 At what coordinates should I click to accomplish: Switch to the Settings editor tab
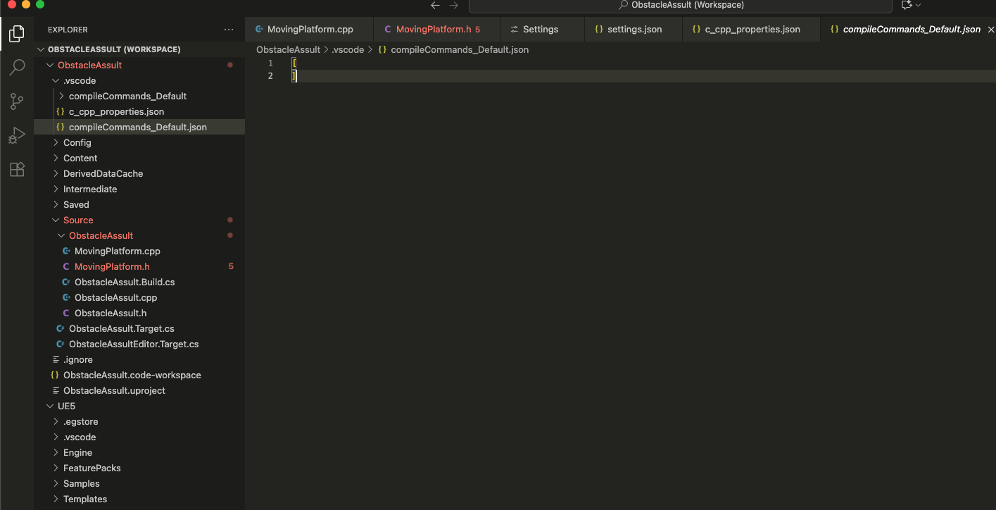pyautogui.click(x=541, y=30)
